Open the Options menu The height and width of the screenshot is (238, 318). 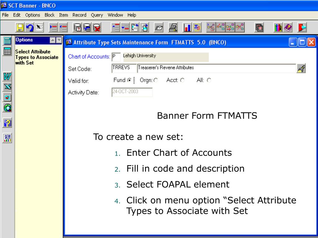[x=32, y=15]
